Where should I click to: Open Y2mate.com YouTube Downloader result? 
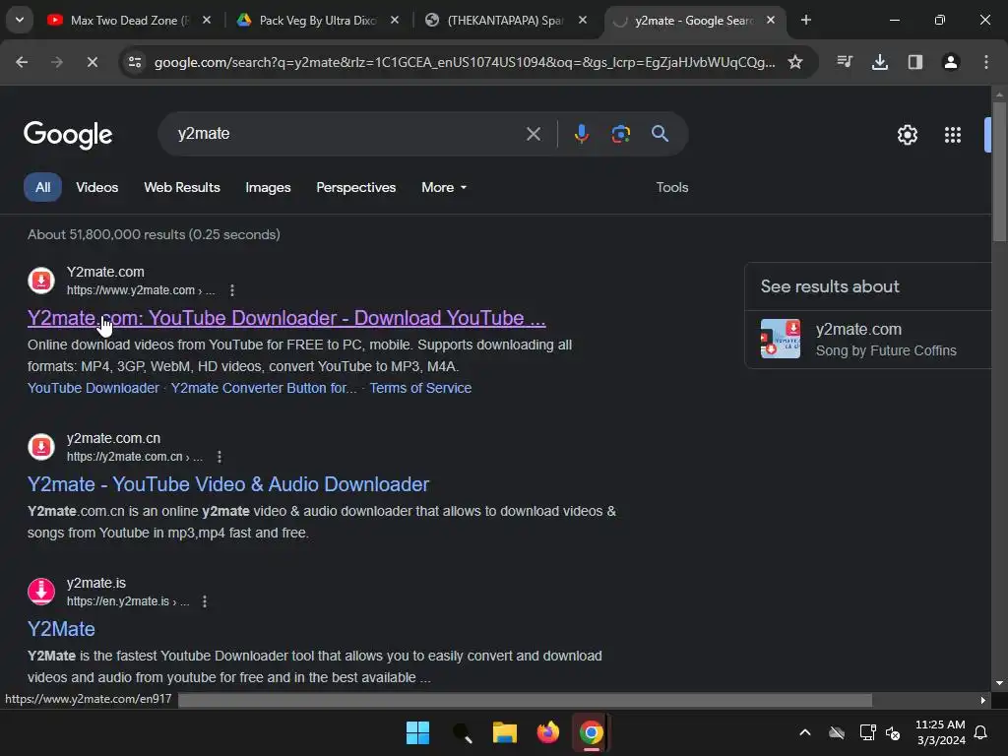286,318
